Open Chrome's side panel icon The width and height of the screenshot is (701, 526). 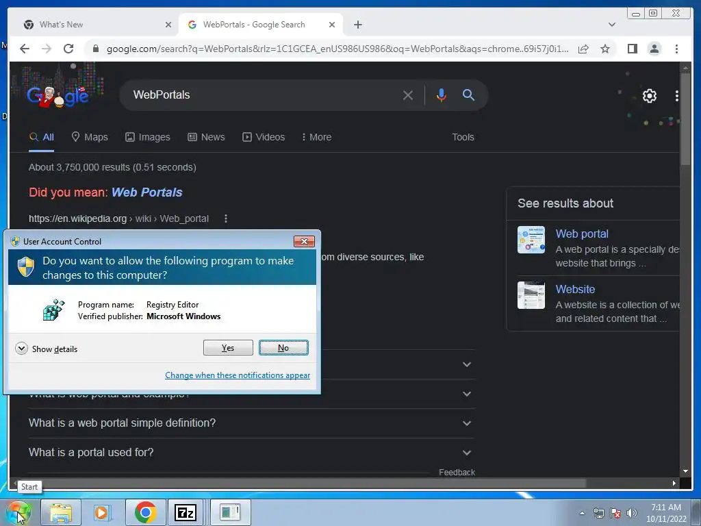coord(632,49)
